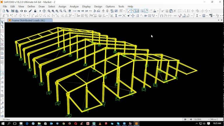Open the Analyze menu

pyautogui.click(x=74, y=6)
